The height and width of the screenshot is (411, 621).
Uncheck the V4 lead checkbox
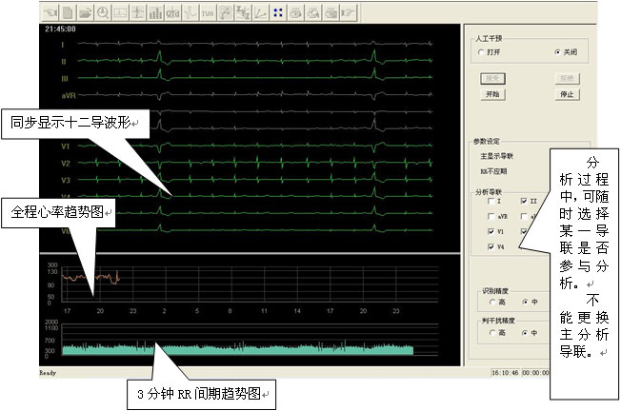[x=491, y=246]
